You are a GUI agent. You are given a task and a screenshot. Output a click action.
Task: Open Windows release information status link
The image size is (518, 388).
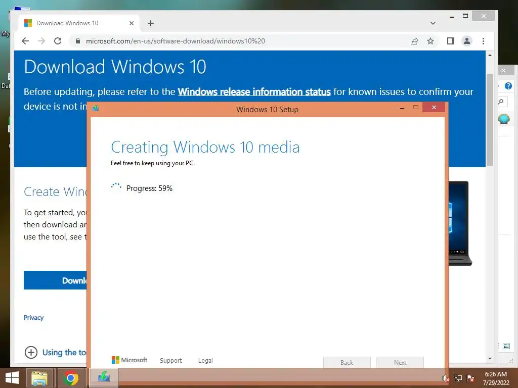tap(254, 92)
